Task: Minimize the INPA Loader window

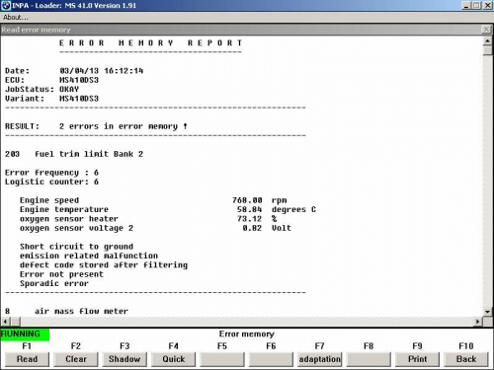Action: coord(466,6)
